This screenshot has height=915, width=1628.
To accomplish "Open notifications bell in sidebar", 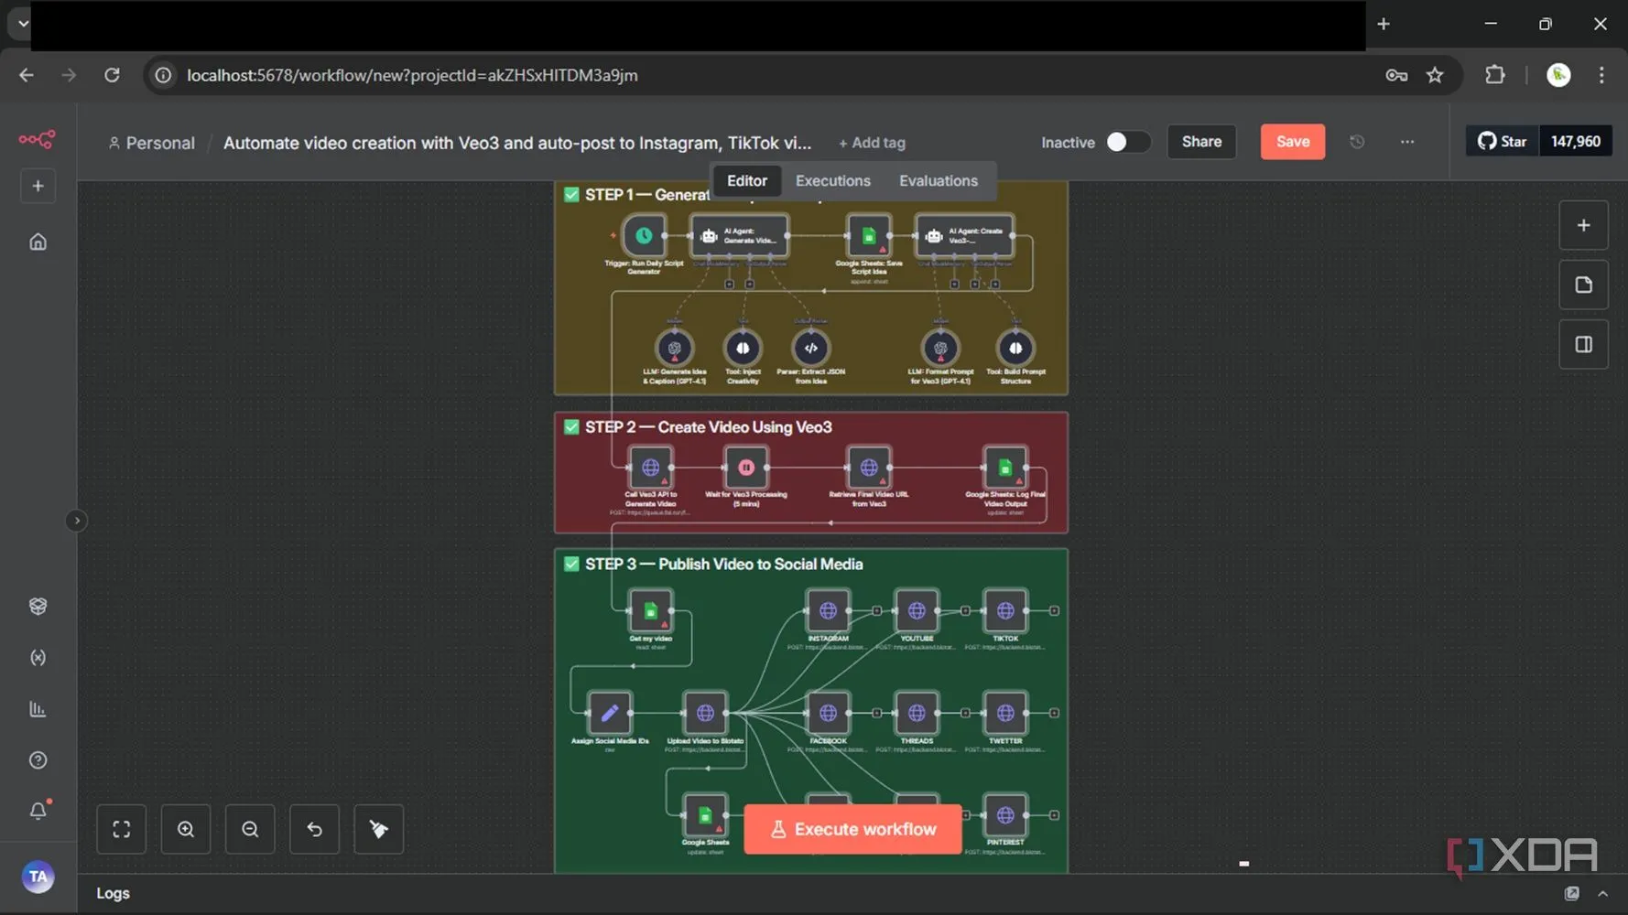I will [38, 811].
